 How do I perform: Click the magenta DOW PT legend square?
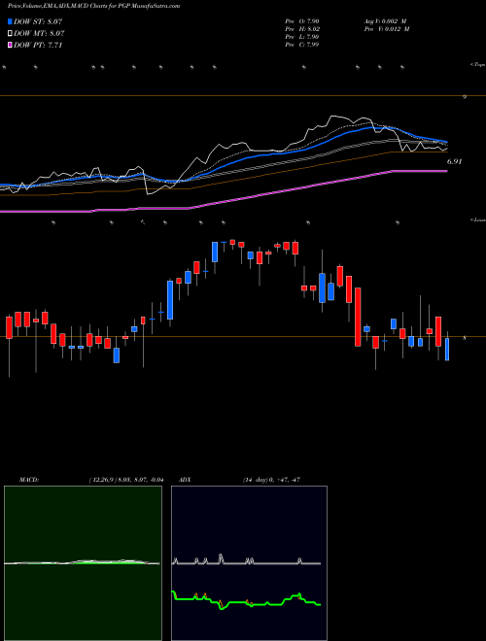click(10, 45)
